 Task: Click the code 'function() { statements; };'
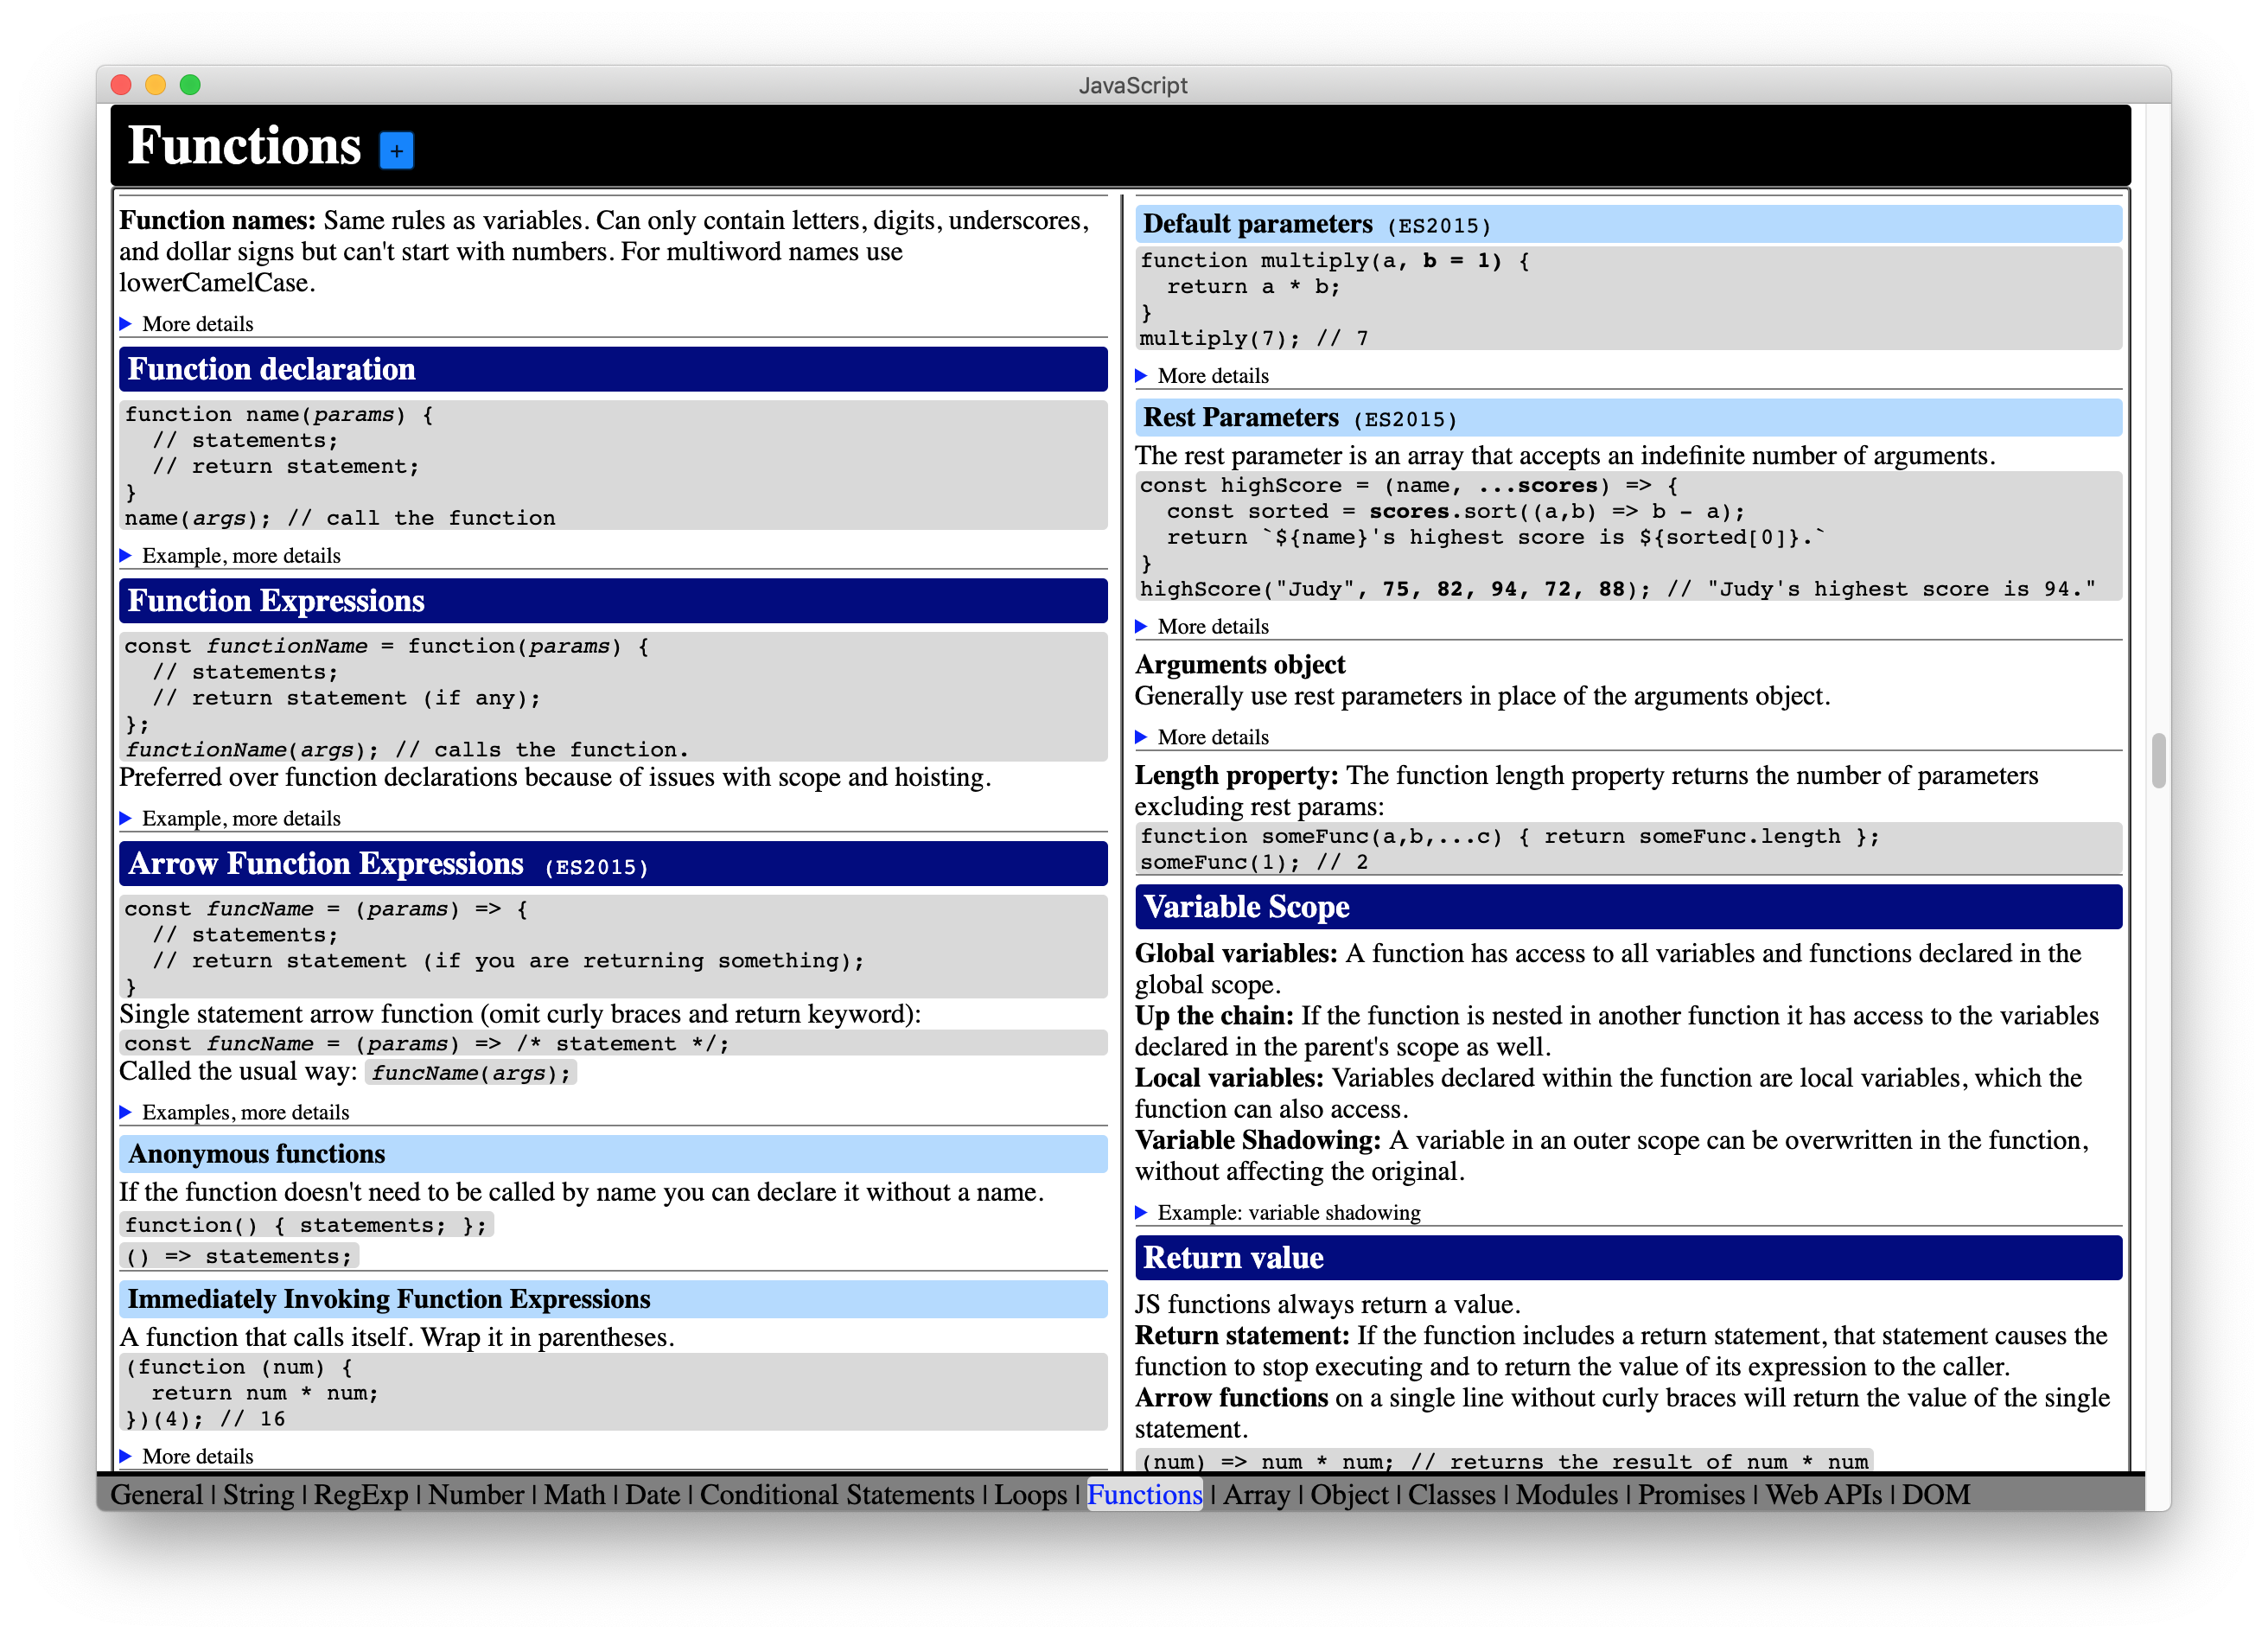pos(306,1226)
